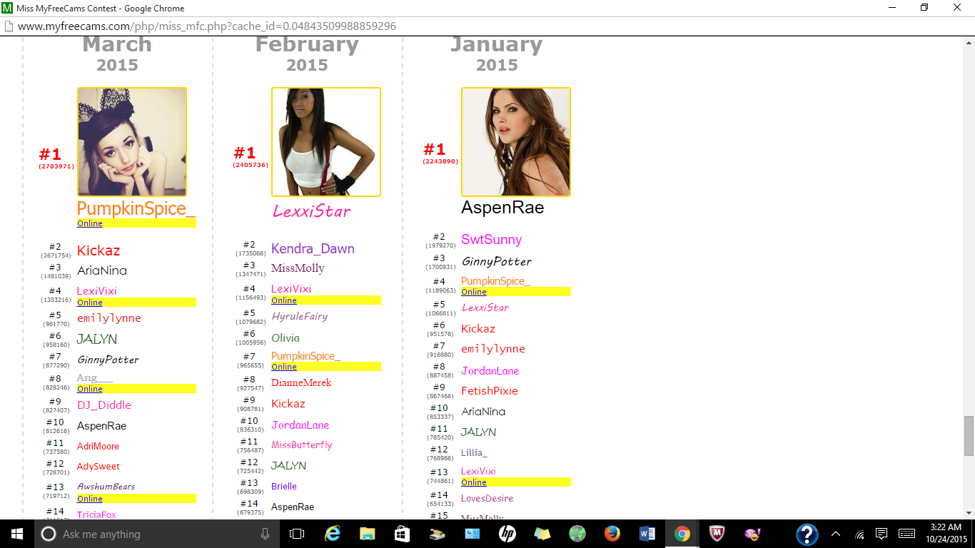Open MissMolly in February #3 spot
The image size is (975, 548).
point(298,268)
